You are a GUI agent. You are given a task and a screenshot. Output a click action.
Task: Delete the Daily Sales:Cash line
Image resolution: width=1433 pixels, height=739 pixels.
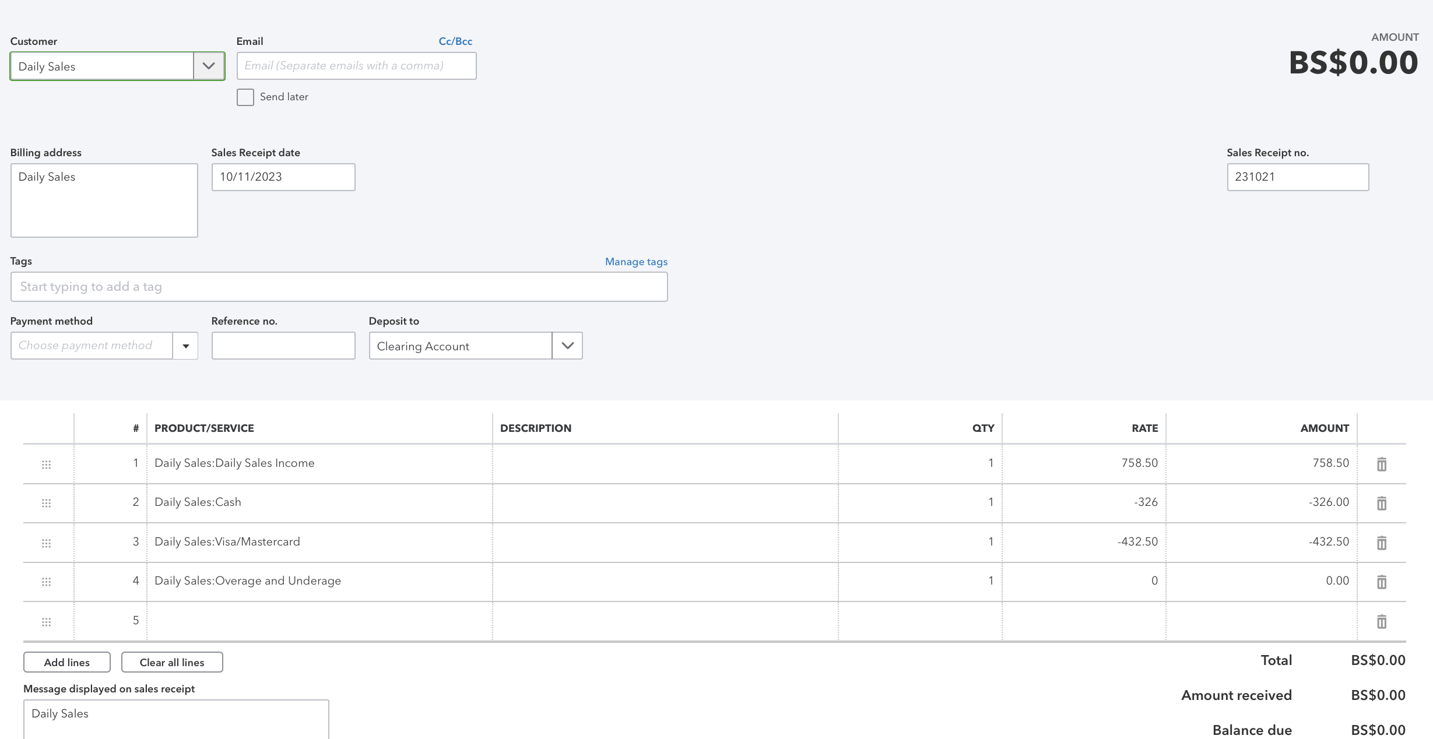click(x=1381, y=503)
